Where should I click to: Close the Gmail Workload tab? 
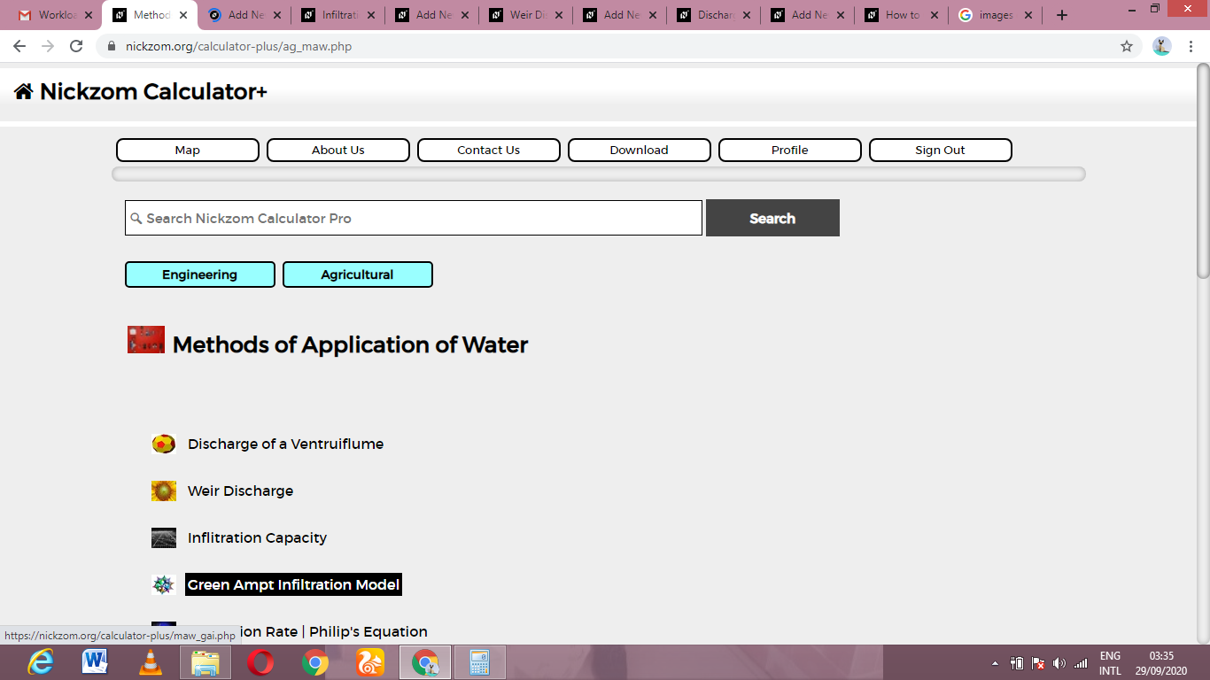pos(89,15)
